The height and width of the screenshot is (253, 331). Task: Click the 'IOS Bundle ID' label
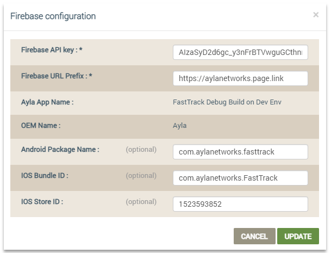45,176
